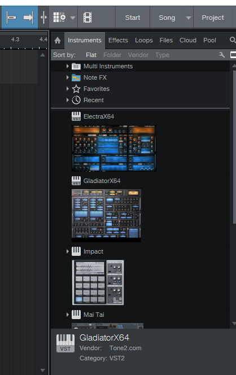The image size is (236, 375).
Task: Switch to the Project page
Action: (x=213, y=18)
